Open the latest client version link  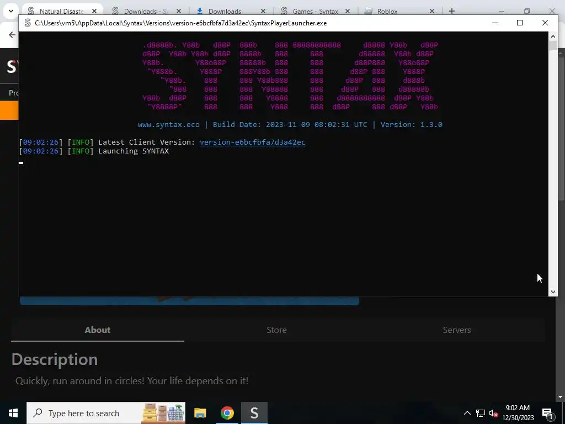(x=252, y=142)
